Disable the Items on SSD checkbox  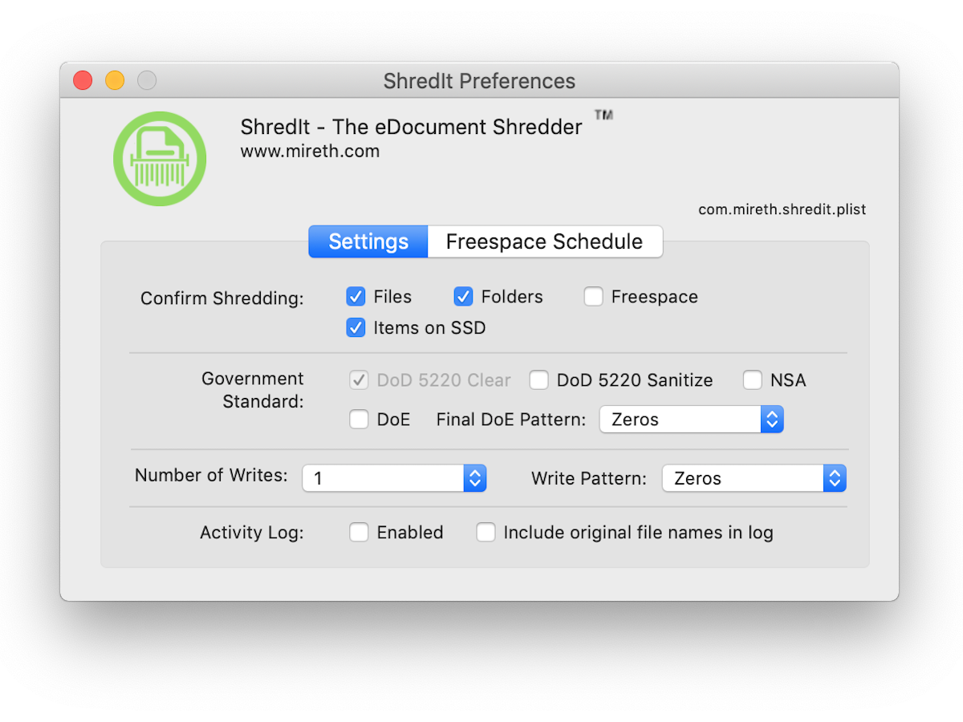coord(356,327)
